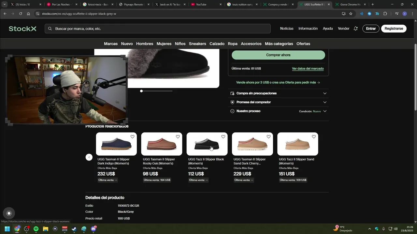This screenshot has height=234, width=417.
Task: Click the install app icon in address bar
Action: [344, 14]
